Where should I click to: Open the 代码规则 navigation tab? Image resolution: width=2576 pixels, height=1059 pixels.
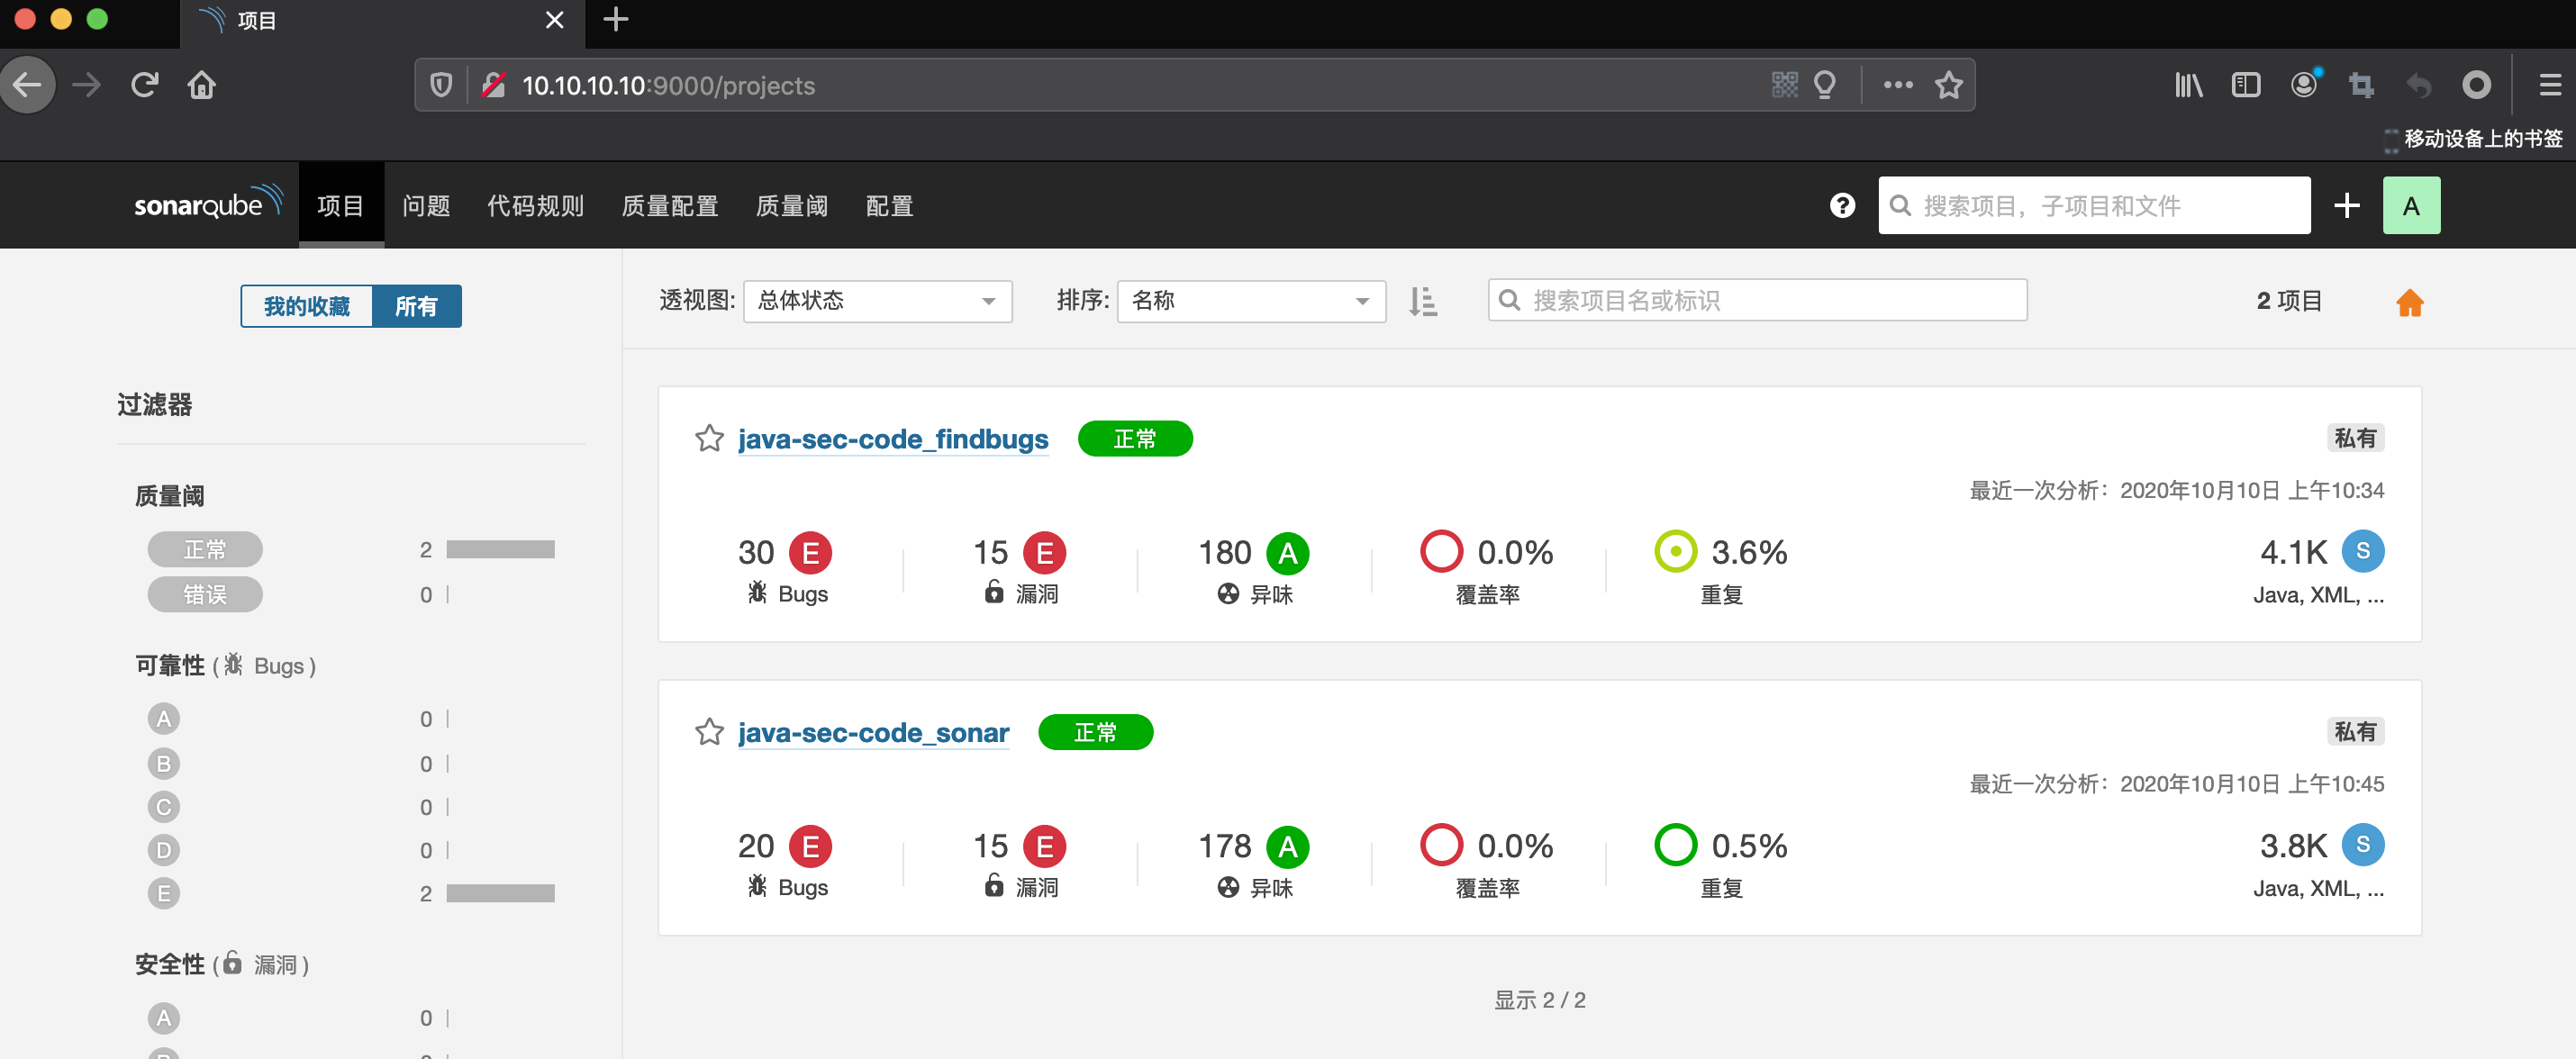[x=535, y=205]
